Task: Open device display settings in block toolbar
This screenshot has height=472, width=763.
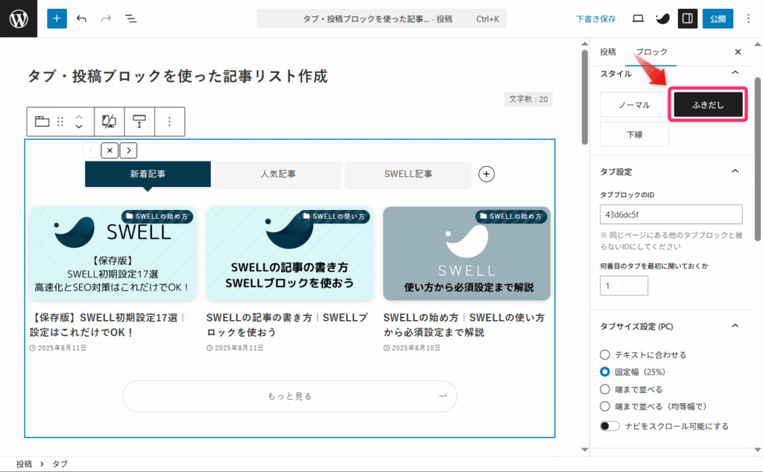Action: [x=109, y=121]
